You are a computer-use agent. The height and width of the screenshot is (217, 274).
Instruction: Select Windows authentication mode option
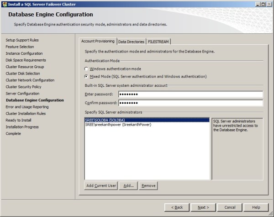click(87, 69)
